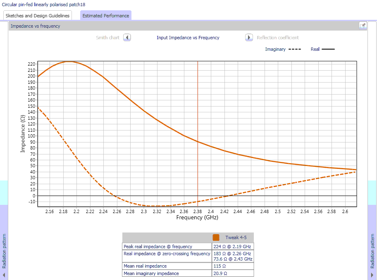Select the Mean real impedance row
The width and height of the screenshot is (377, 280).
167,266
